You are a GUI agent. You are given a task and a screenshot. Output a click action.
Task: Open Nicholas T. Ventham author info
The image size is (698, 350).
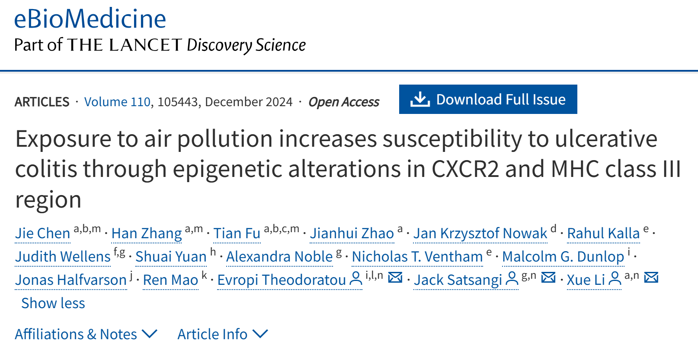(417, 256)
